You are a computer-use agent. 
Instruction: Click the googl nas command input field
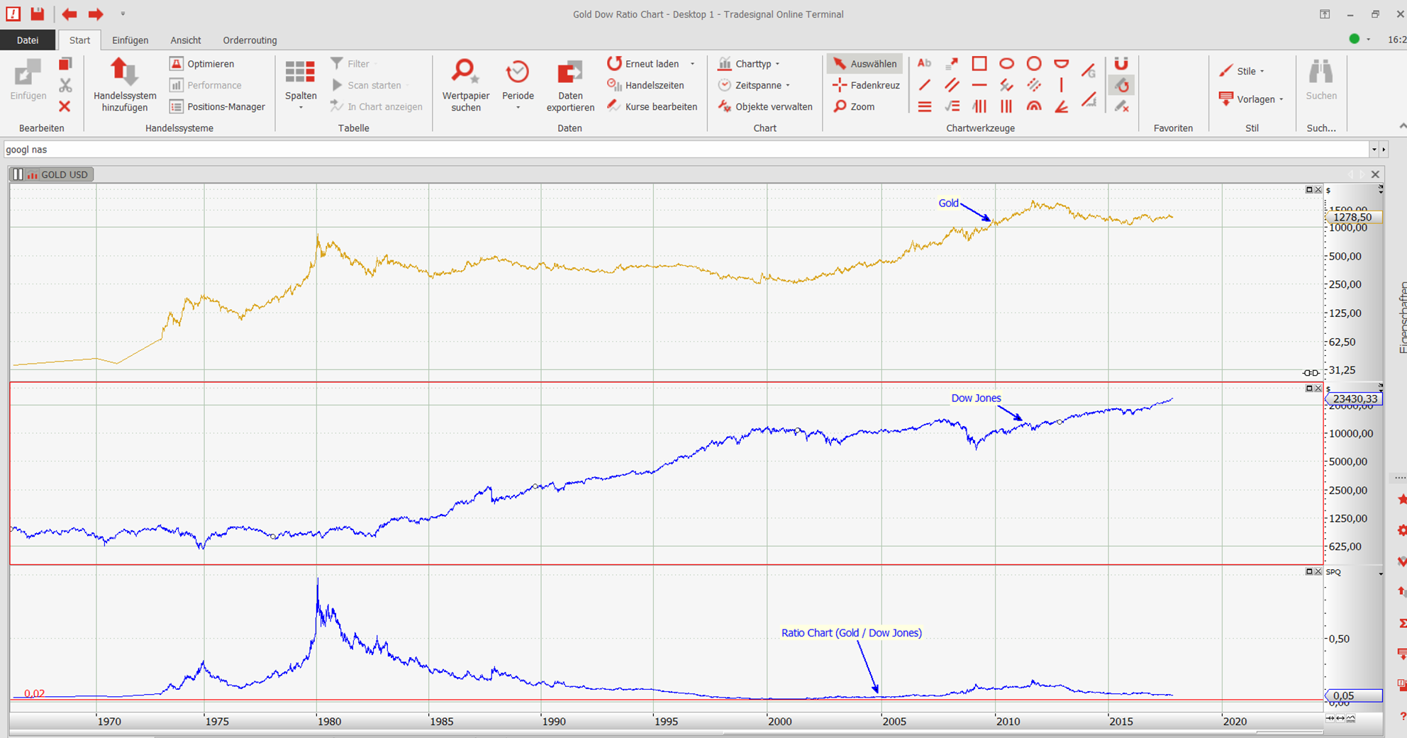[x=681, y=150]
